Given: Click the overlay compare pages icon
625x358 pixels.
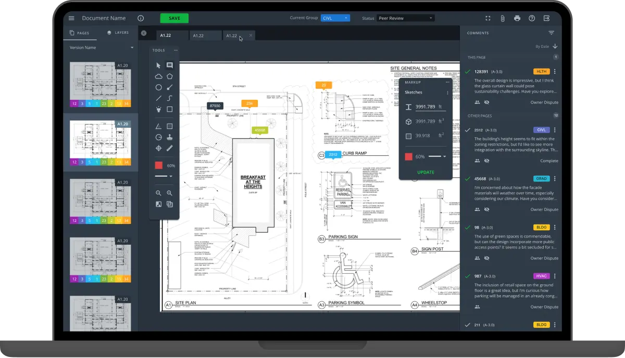Looking at the screenshot, I should 170,204.
